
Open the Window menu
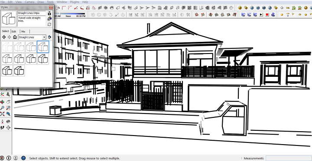point(62,2)
